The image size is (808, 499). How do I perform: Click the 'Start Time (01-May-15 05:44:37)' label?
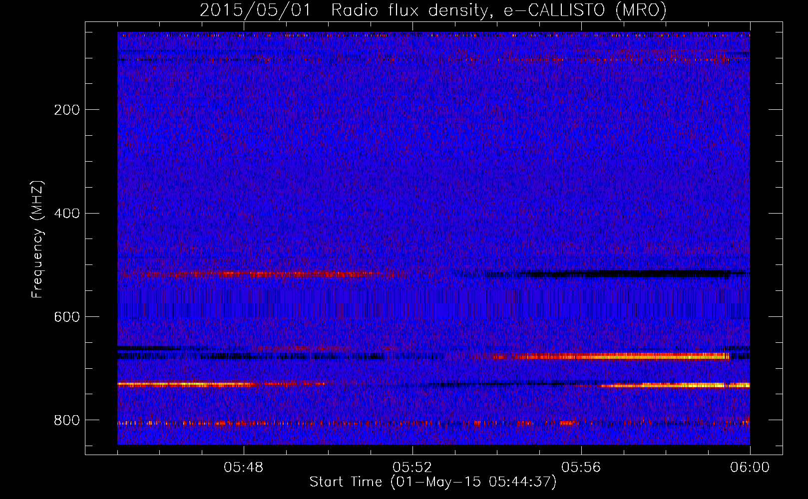[433, 482]
